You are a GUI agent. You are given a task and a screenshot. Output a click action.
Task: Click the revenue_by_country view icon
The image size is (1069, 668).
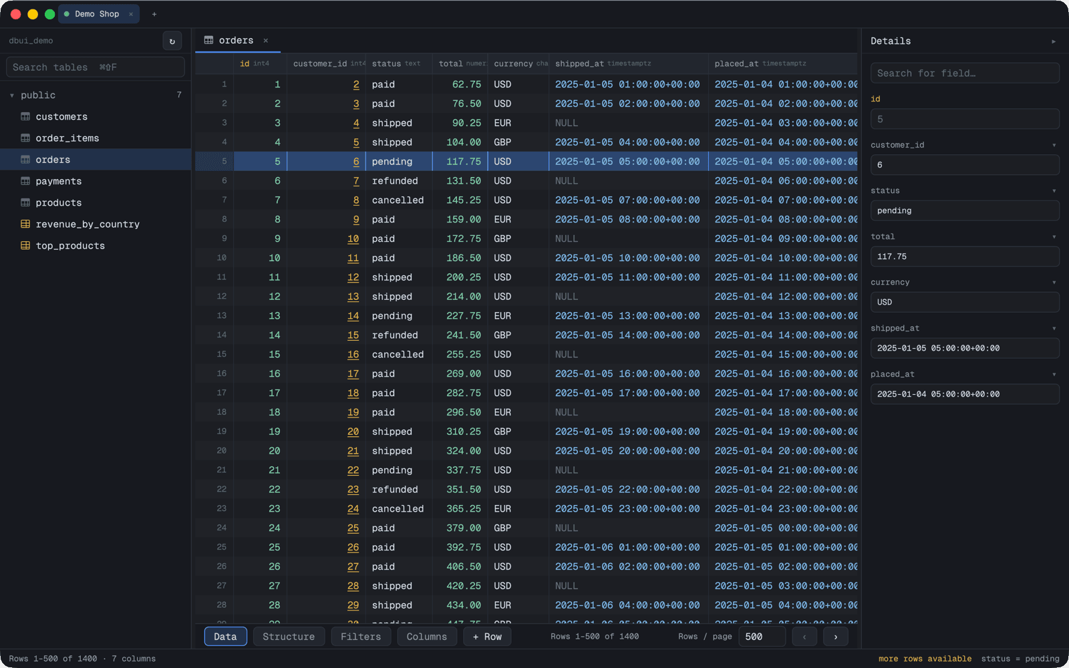[25, 224]
